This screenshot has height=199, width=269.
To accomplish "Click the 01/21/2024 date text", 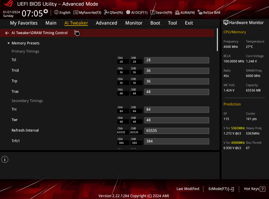I will [11, 12].
